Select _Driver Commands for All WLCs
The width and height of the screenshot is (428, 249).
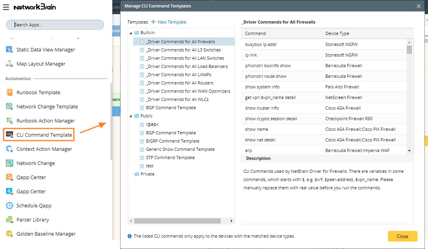[x=177, y=99]
